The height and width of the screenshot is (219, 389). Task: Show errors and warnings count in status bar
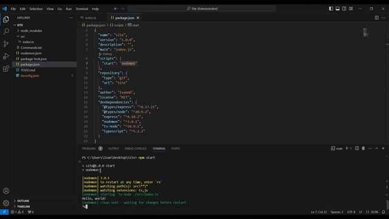(x=17, y=212)
